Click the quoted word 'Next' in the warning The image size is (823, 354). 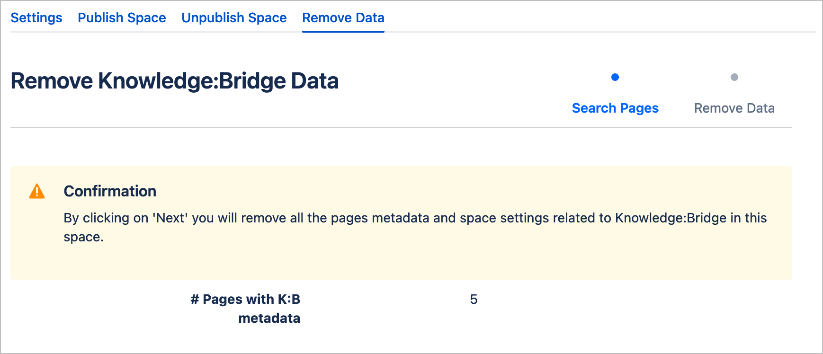tap(170, 218)
